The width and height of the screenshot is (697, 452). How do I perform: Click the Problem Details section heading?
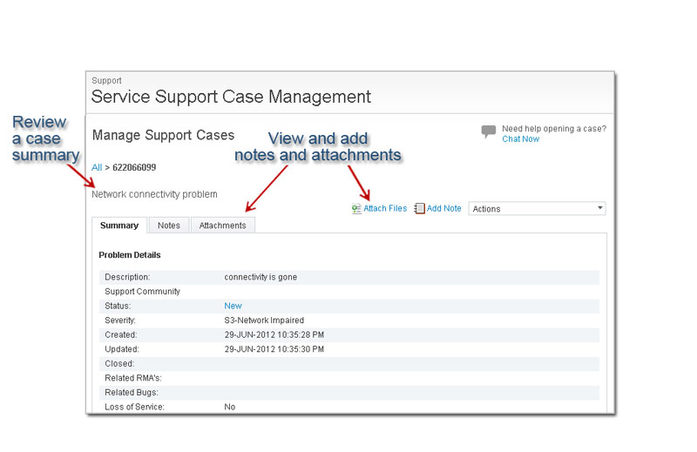click(x=130, y=255)
